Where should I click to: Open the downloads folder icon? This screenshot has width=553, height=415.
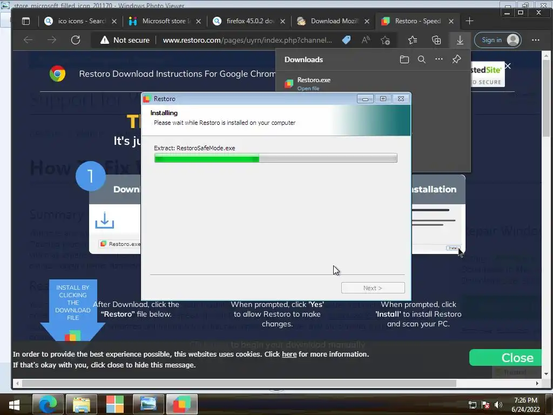[x=404, y=59]
